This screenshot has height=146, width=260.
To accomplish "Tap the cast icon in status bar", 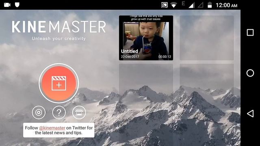I will (164, 5).
